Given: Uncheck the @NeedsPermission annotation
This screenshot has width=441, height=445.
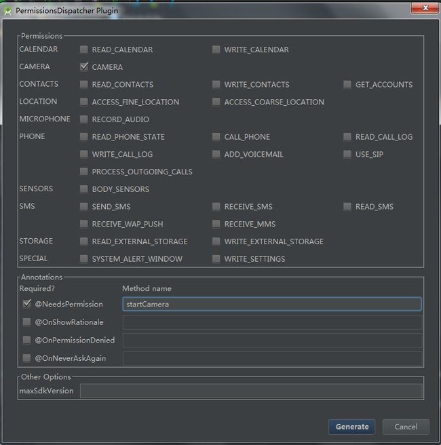Looking at the screenshot, I should (26, 304).
